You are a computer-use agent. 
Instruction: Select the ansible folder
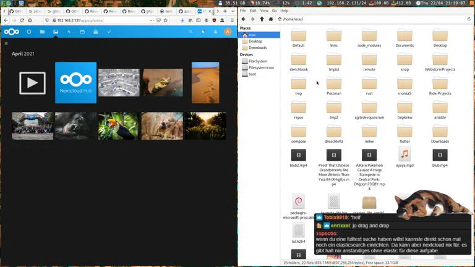click(x=440, y=110)
